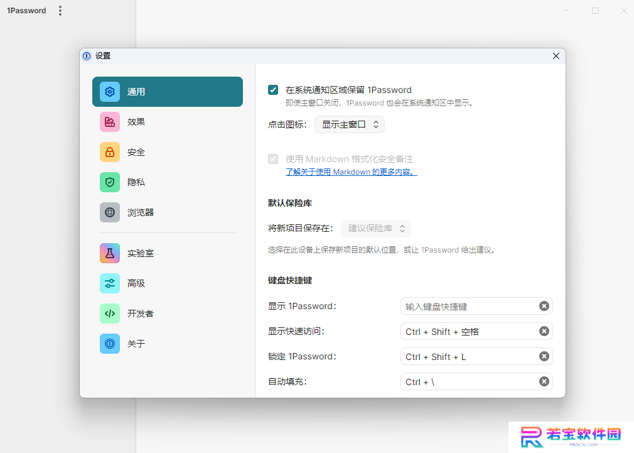The image size is (634, 453).
Task: Switch to the 效果 settings tab
Action: (x=168, y=122)
